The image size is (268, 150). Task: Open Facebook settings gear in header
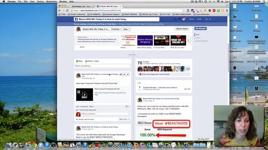210,19
